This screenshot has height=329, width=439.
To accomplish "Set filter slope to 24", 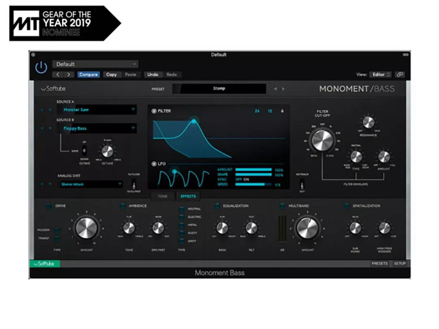I will [257, 111].
